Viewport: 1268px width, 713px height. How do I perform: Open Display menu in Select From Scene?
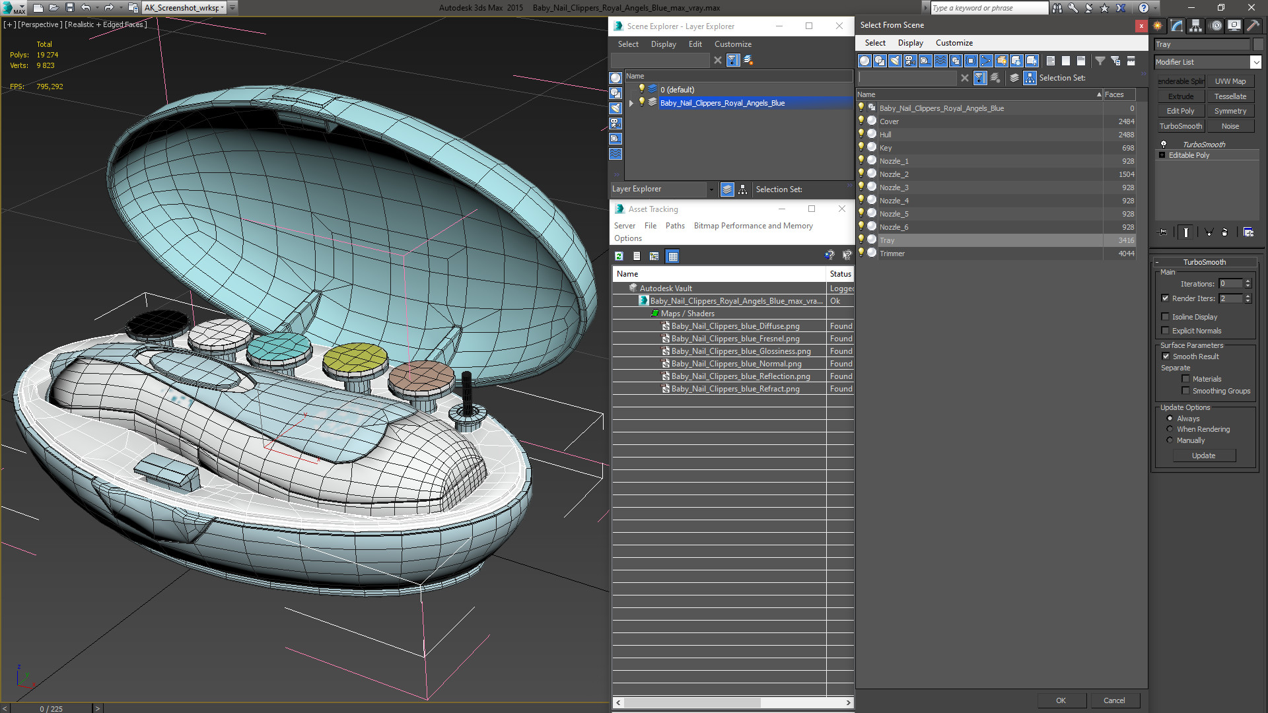click(910, 43)
